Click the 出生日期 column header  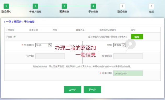click(33, 30)
